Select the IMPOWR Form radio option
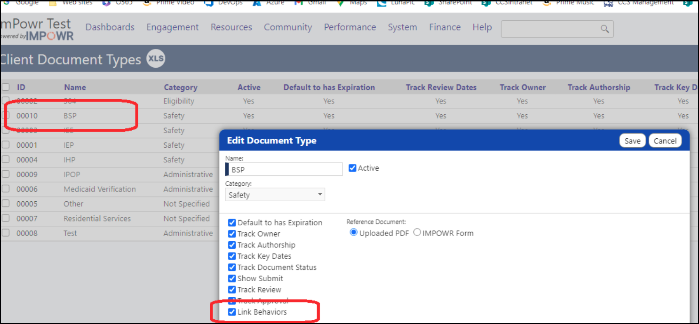 click(417, 233)
